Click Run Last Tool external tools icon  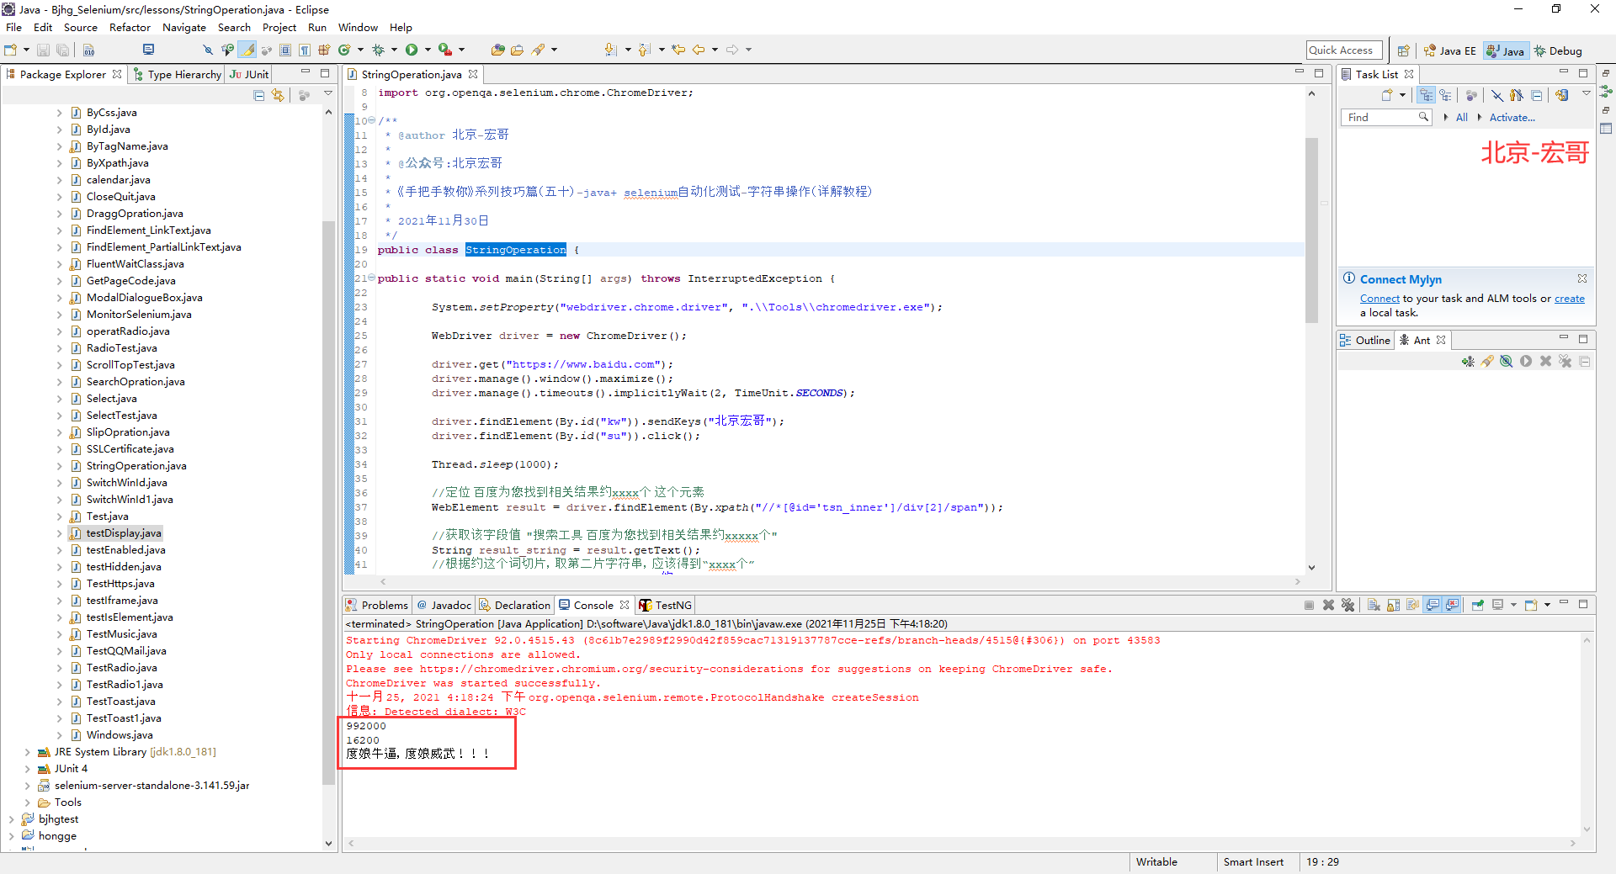tap(445, 50)
